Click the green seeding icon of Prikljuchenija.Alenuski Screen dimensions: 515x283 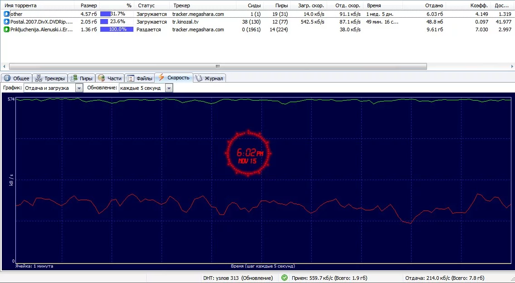(x=6, y=29)
